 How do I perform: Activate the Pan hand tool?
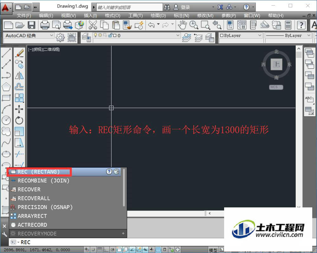click(182, 25)
